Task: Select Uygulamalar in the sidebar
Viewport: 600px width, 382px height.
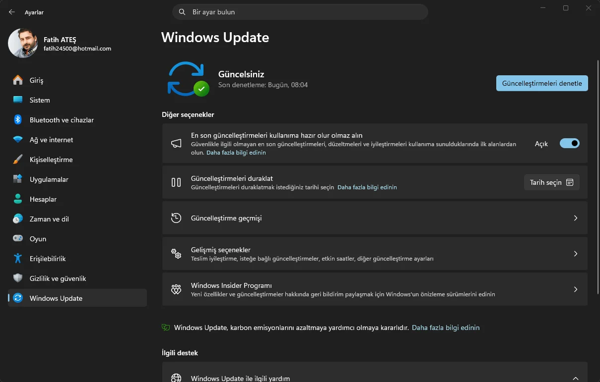Action: click(77, 179)
